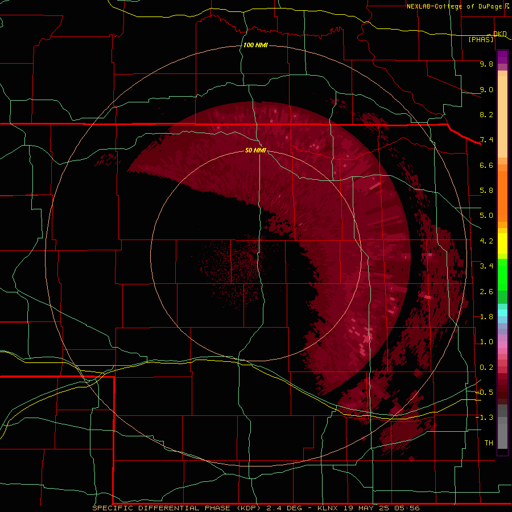Click the 100 NMI range ring label
This screenshot has width=512, height=512.
(x=255, y=45)
